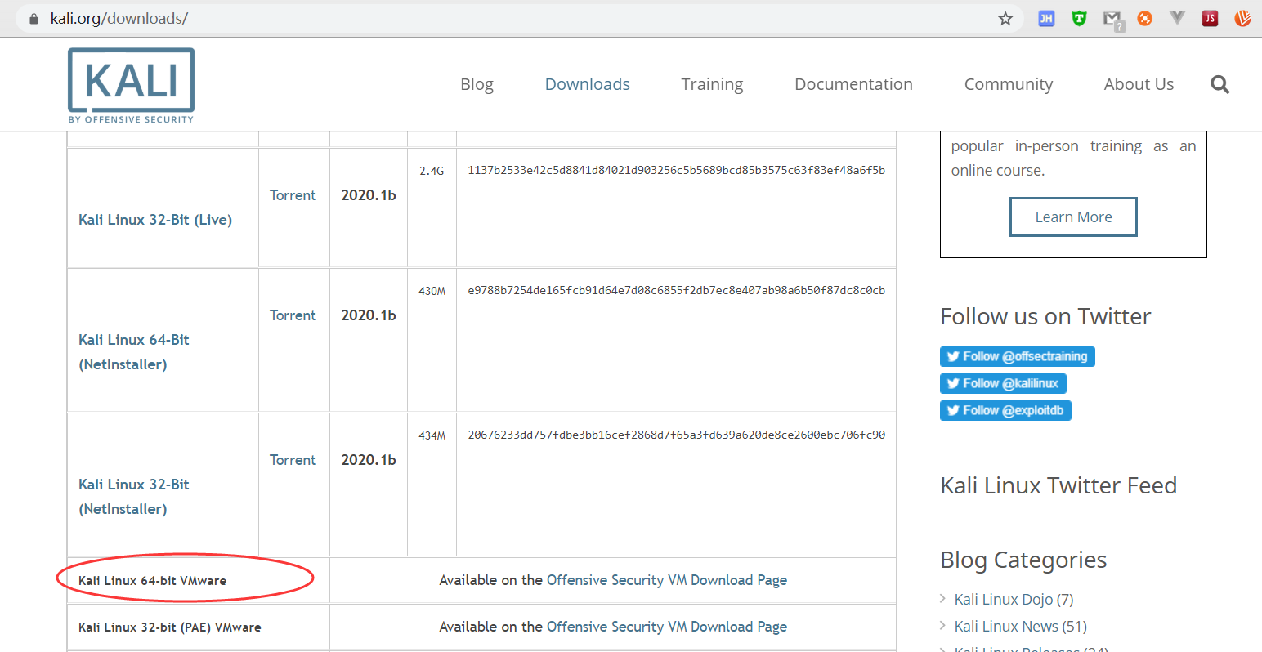Click the SHA256 hash starting with 1137b2533e42
This screenshot has width=1262, height=652.
[x=677, y=170]
